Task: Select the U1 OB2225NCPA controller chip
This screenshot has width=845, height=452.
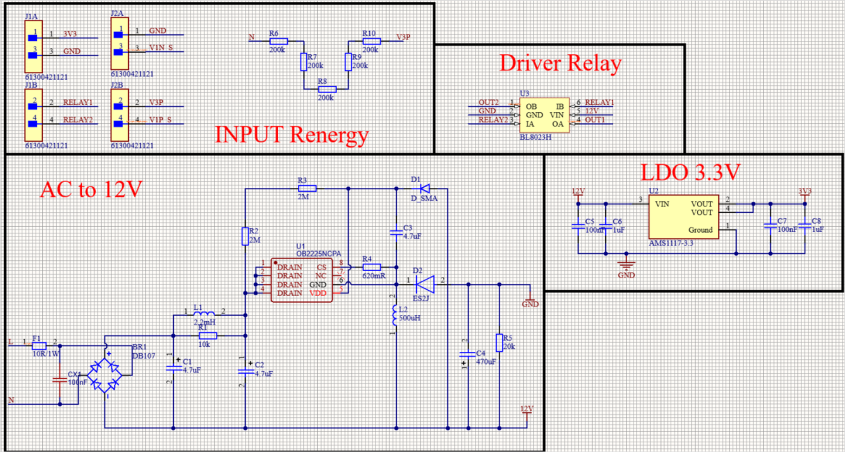Action: (x=301, y=280)
